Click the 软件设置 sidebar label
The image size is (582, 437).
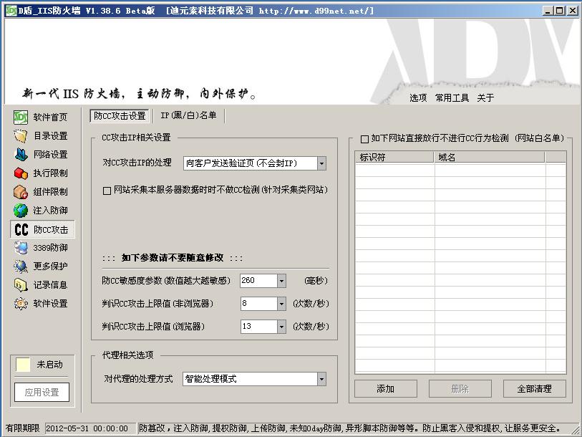click(x=51, y=304)
